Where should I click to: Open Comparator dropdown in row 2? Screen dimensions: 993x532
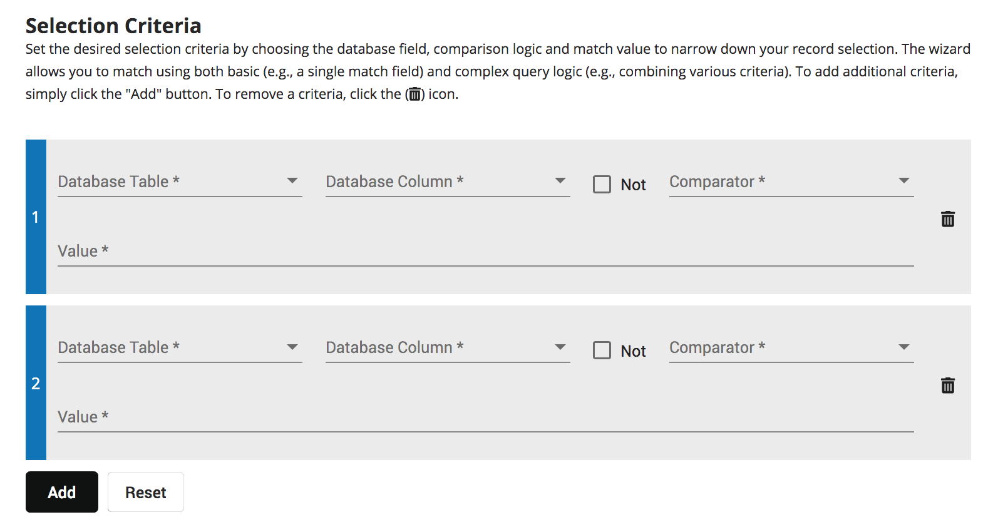click(x=791, y=347)
